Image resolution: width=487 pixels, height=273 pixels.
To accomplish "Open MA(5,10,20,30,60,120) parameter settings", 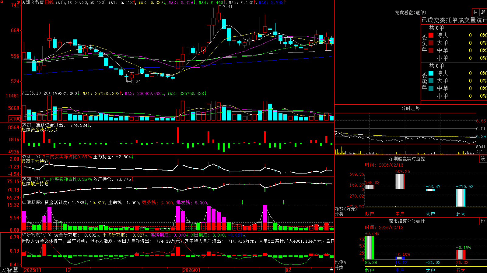I will [x=80, y=2].
